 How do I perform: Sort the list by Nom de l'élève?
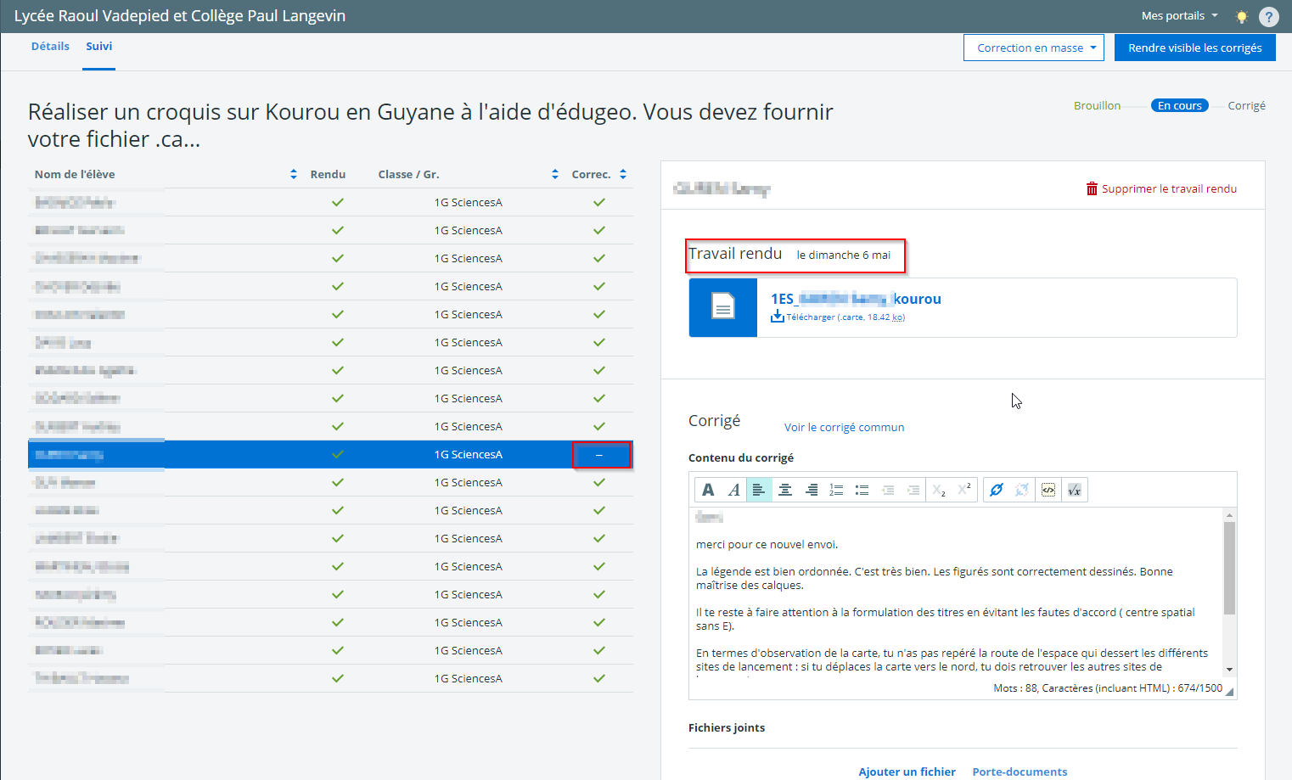pos(294,174)
